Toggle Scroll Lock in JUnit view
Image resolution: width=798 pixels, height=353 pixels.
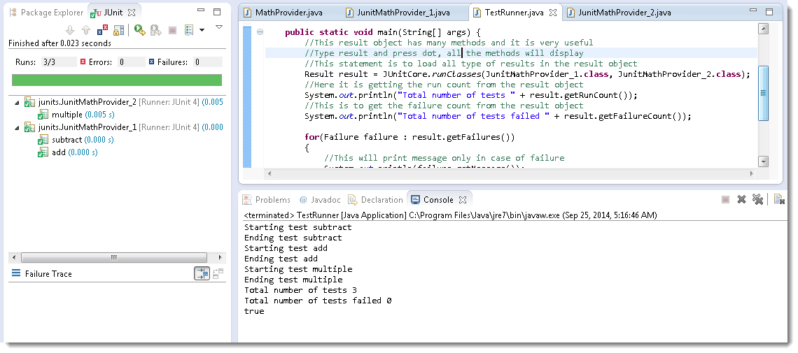coord(118,31)
